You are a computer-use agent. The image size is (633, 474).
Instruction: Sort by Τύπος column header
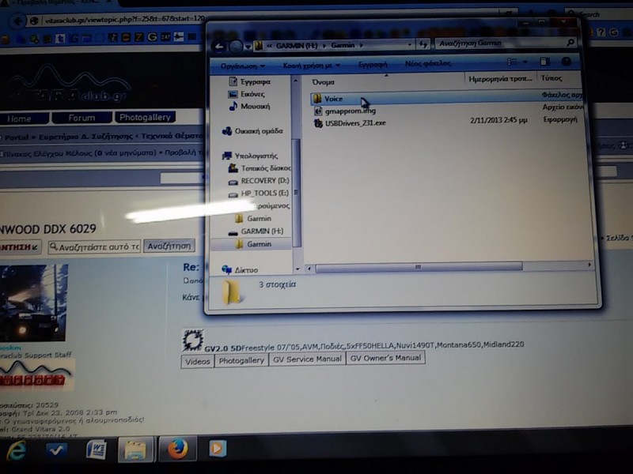pos(551,77)
